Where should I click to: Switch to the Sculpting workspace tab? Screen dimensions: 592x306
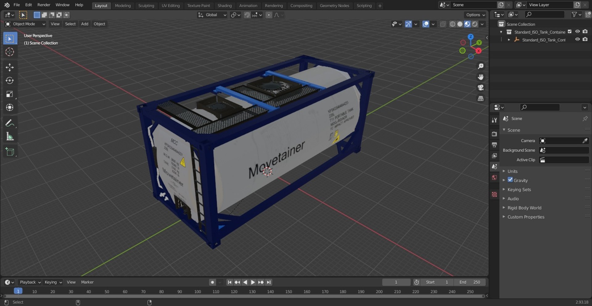146,6
